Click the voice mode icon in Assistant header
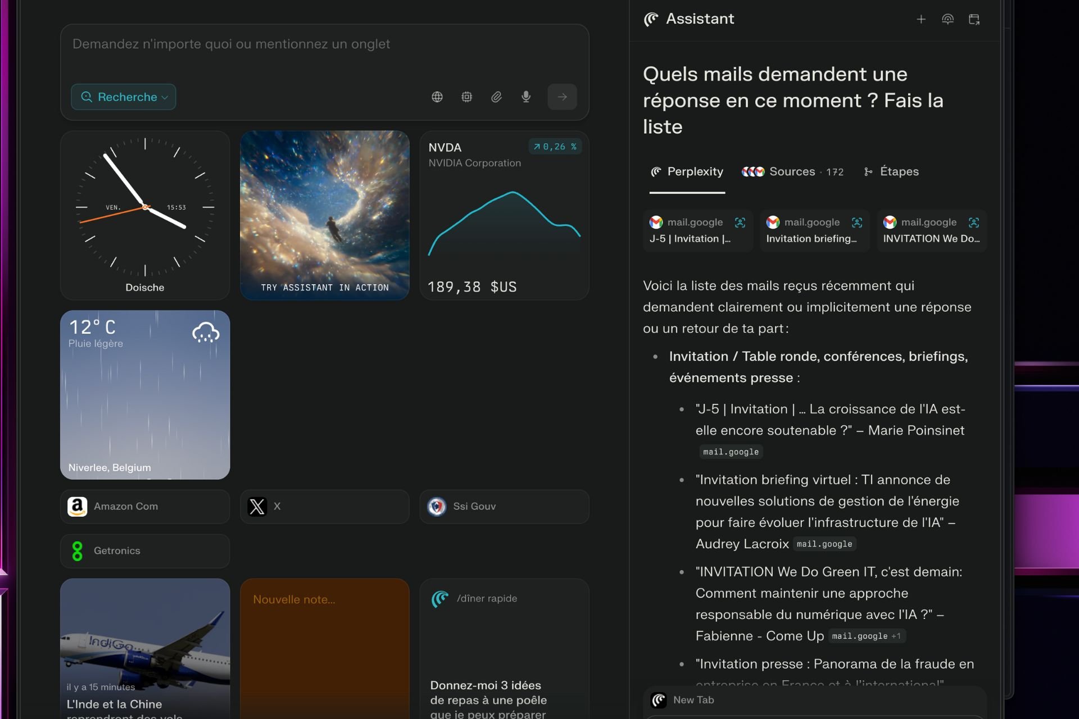This screenshot has width=1079, height=719. pyautogui.click(x=947, y=20)
